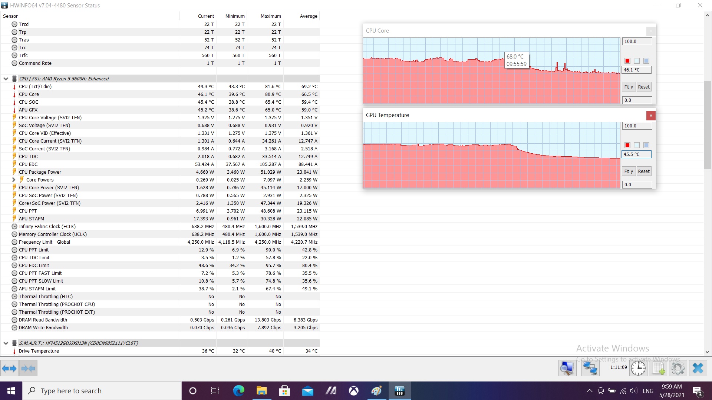Click the CPU Core graph maximum value field 100.0

pos(637,41)
